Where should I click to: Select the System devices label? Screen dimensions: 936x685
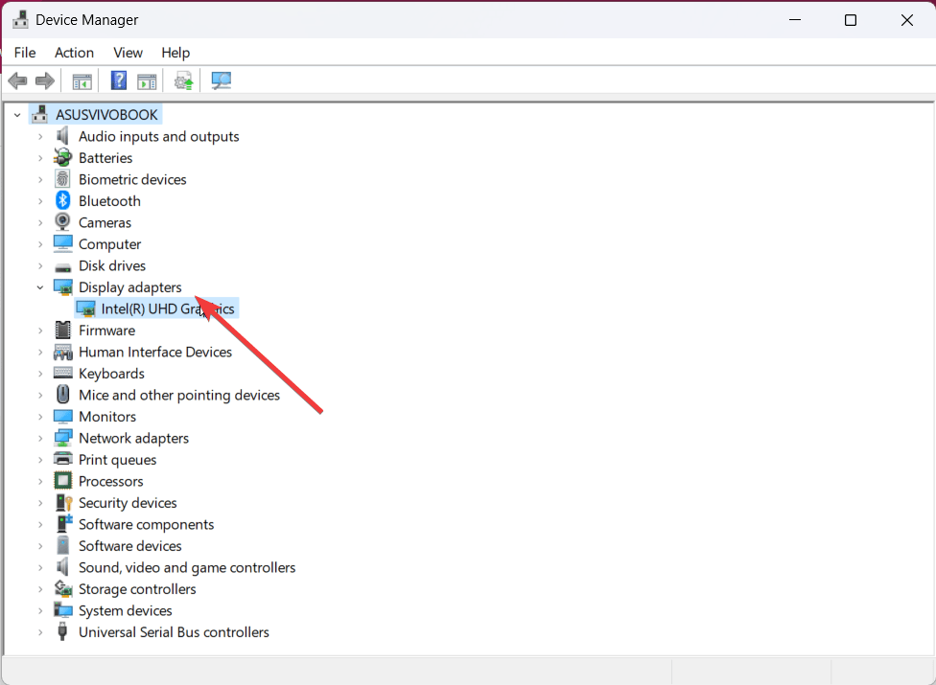126,610
